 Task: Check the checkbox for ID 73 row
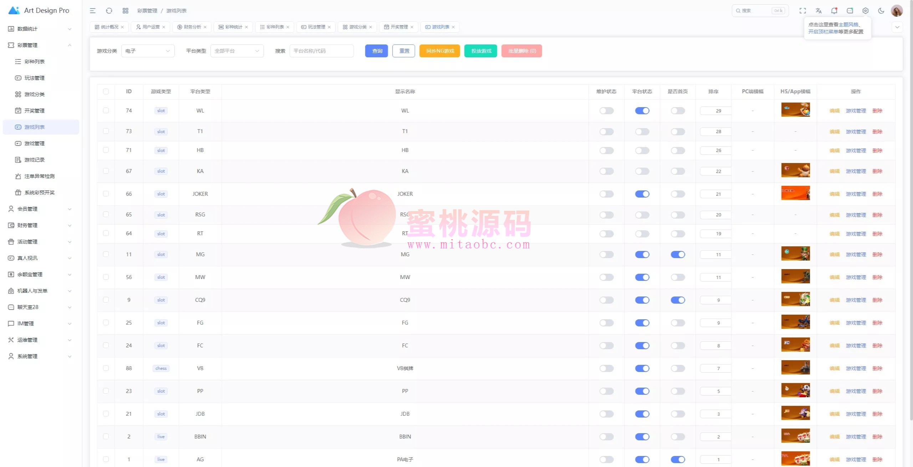click(106, 131)
